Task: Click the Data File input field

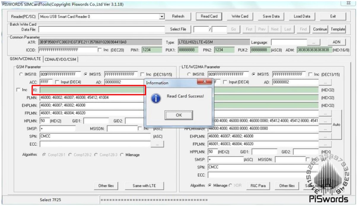Action: [x=101, y=29]
